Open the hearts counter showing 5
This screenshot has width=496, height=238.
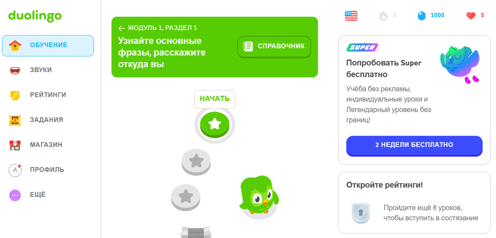coord(475,16)
